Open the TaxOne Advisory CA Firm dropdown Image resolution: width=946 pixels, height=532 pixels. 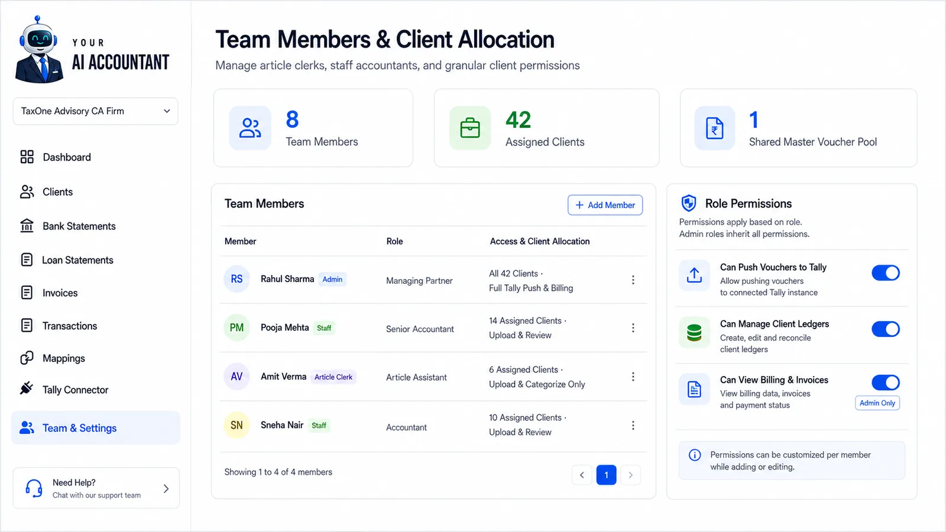95,111
